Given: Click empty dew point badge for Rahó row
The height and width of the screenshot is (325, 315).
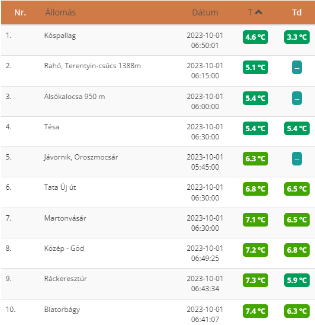Looking at the screenshot, I should [x=297, y=68].
